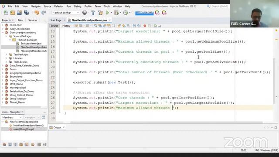This screenshot has height=157, width=279.
Task: Click the Projects panel horizontal scrollbar
Action: 21,107
